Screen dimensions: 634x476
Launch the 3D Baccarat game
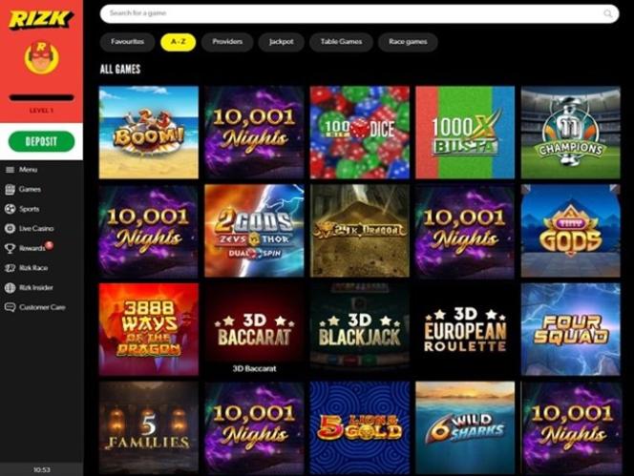254,329
